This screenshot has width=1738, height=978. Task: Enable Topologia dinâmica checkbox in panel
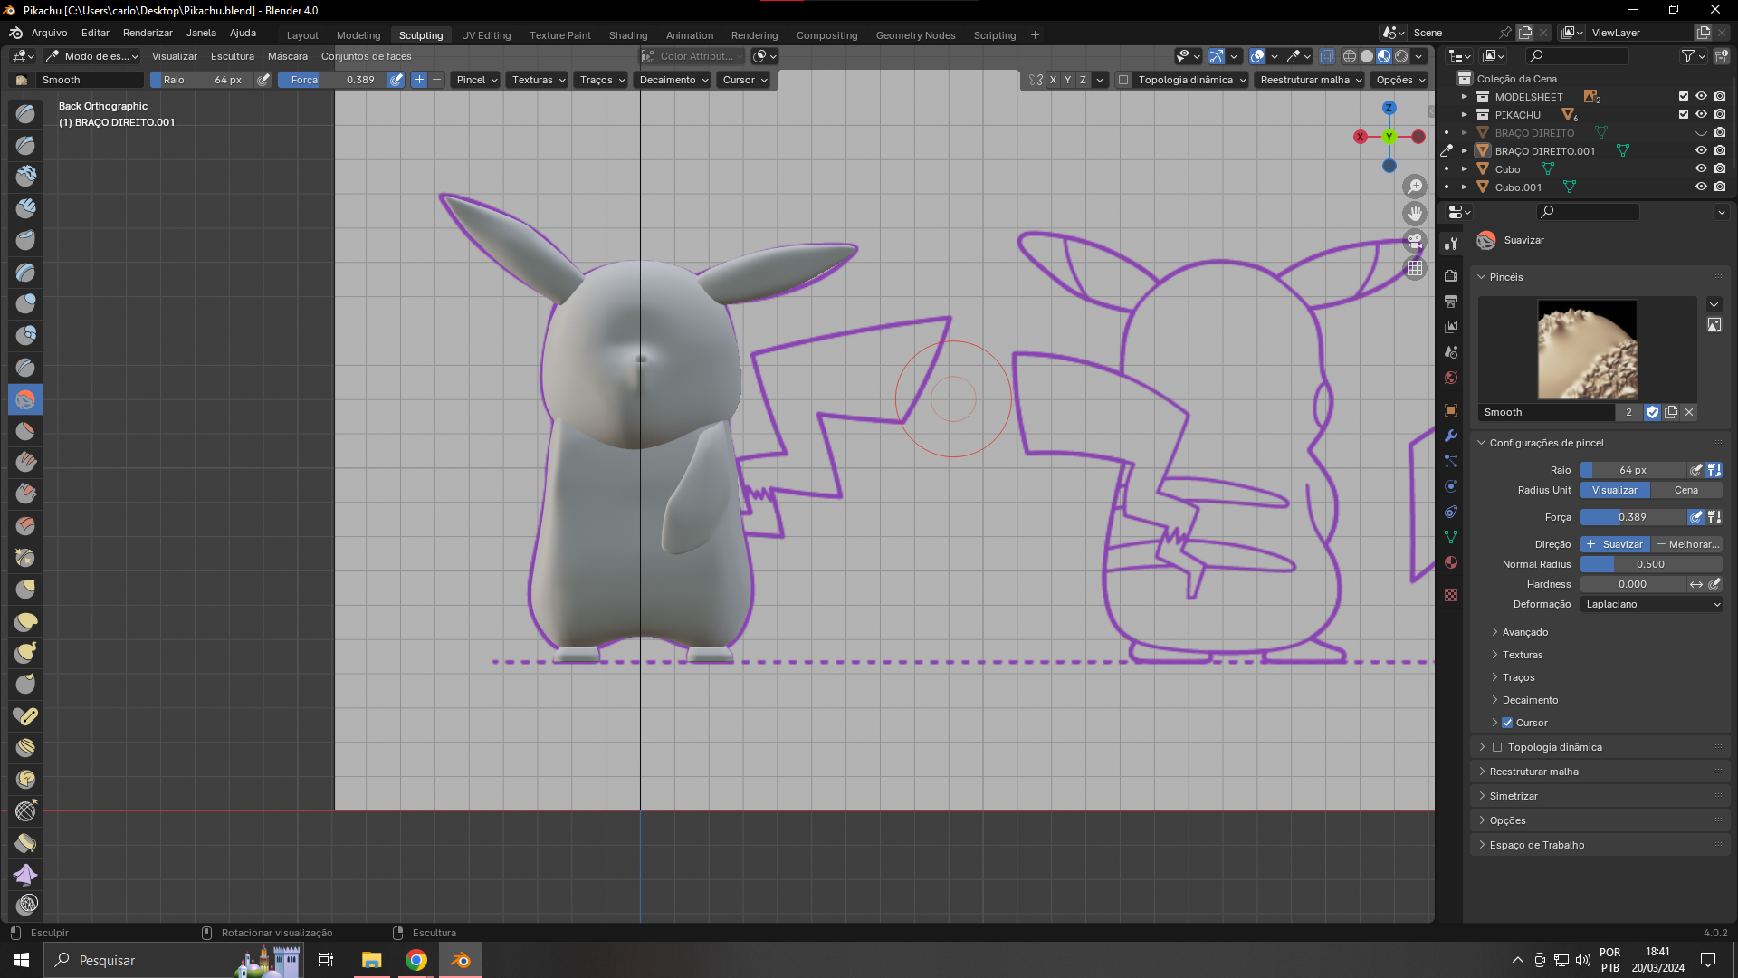point(1497,747)
